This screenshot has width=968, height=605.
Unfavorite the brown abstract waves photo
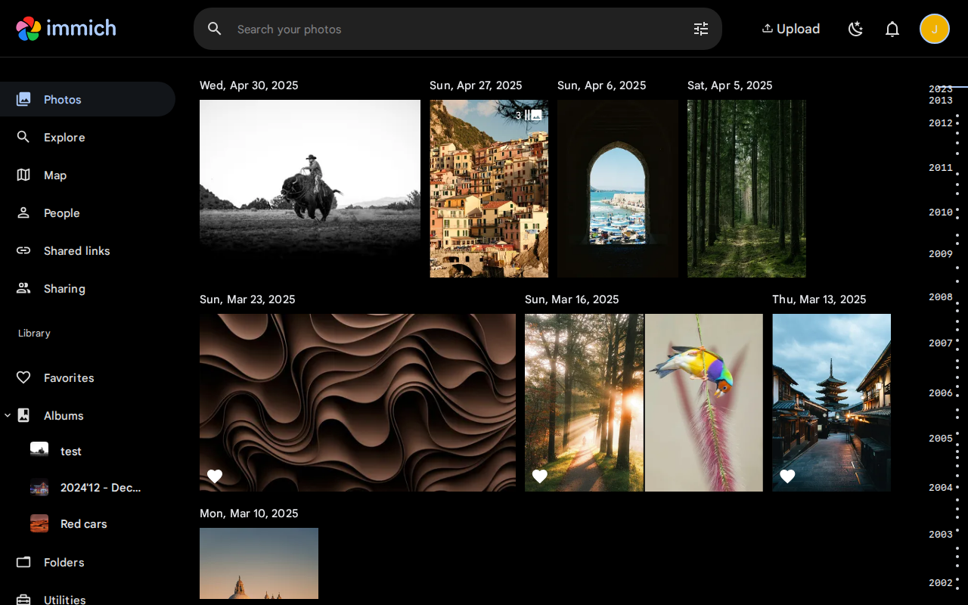coord(215,476)
